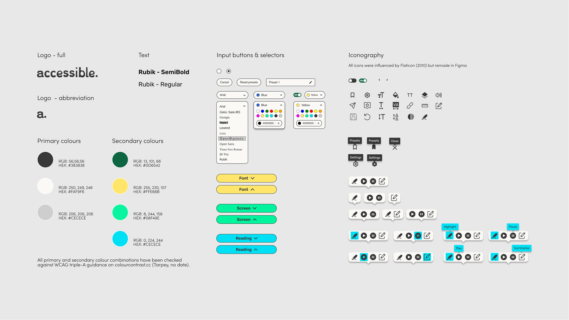Image resolution: width=569 pixels, height=320 pixels.
Task: Click the speaker volume icon
Action: coord(438,95)
